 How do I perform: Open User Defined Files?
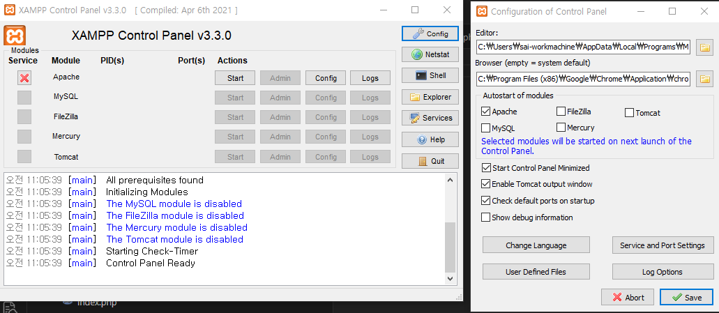tap(536, 272)
